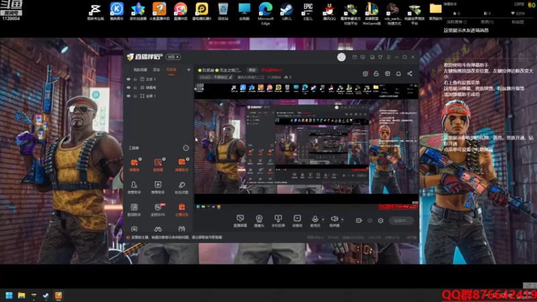The image size is (537, 302).
Task: Open the binoculars tool in toolbox
Action: [158, 228]
